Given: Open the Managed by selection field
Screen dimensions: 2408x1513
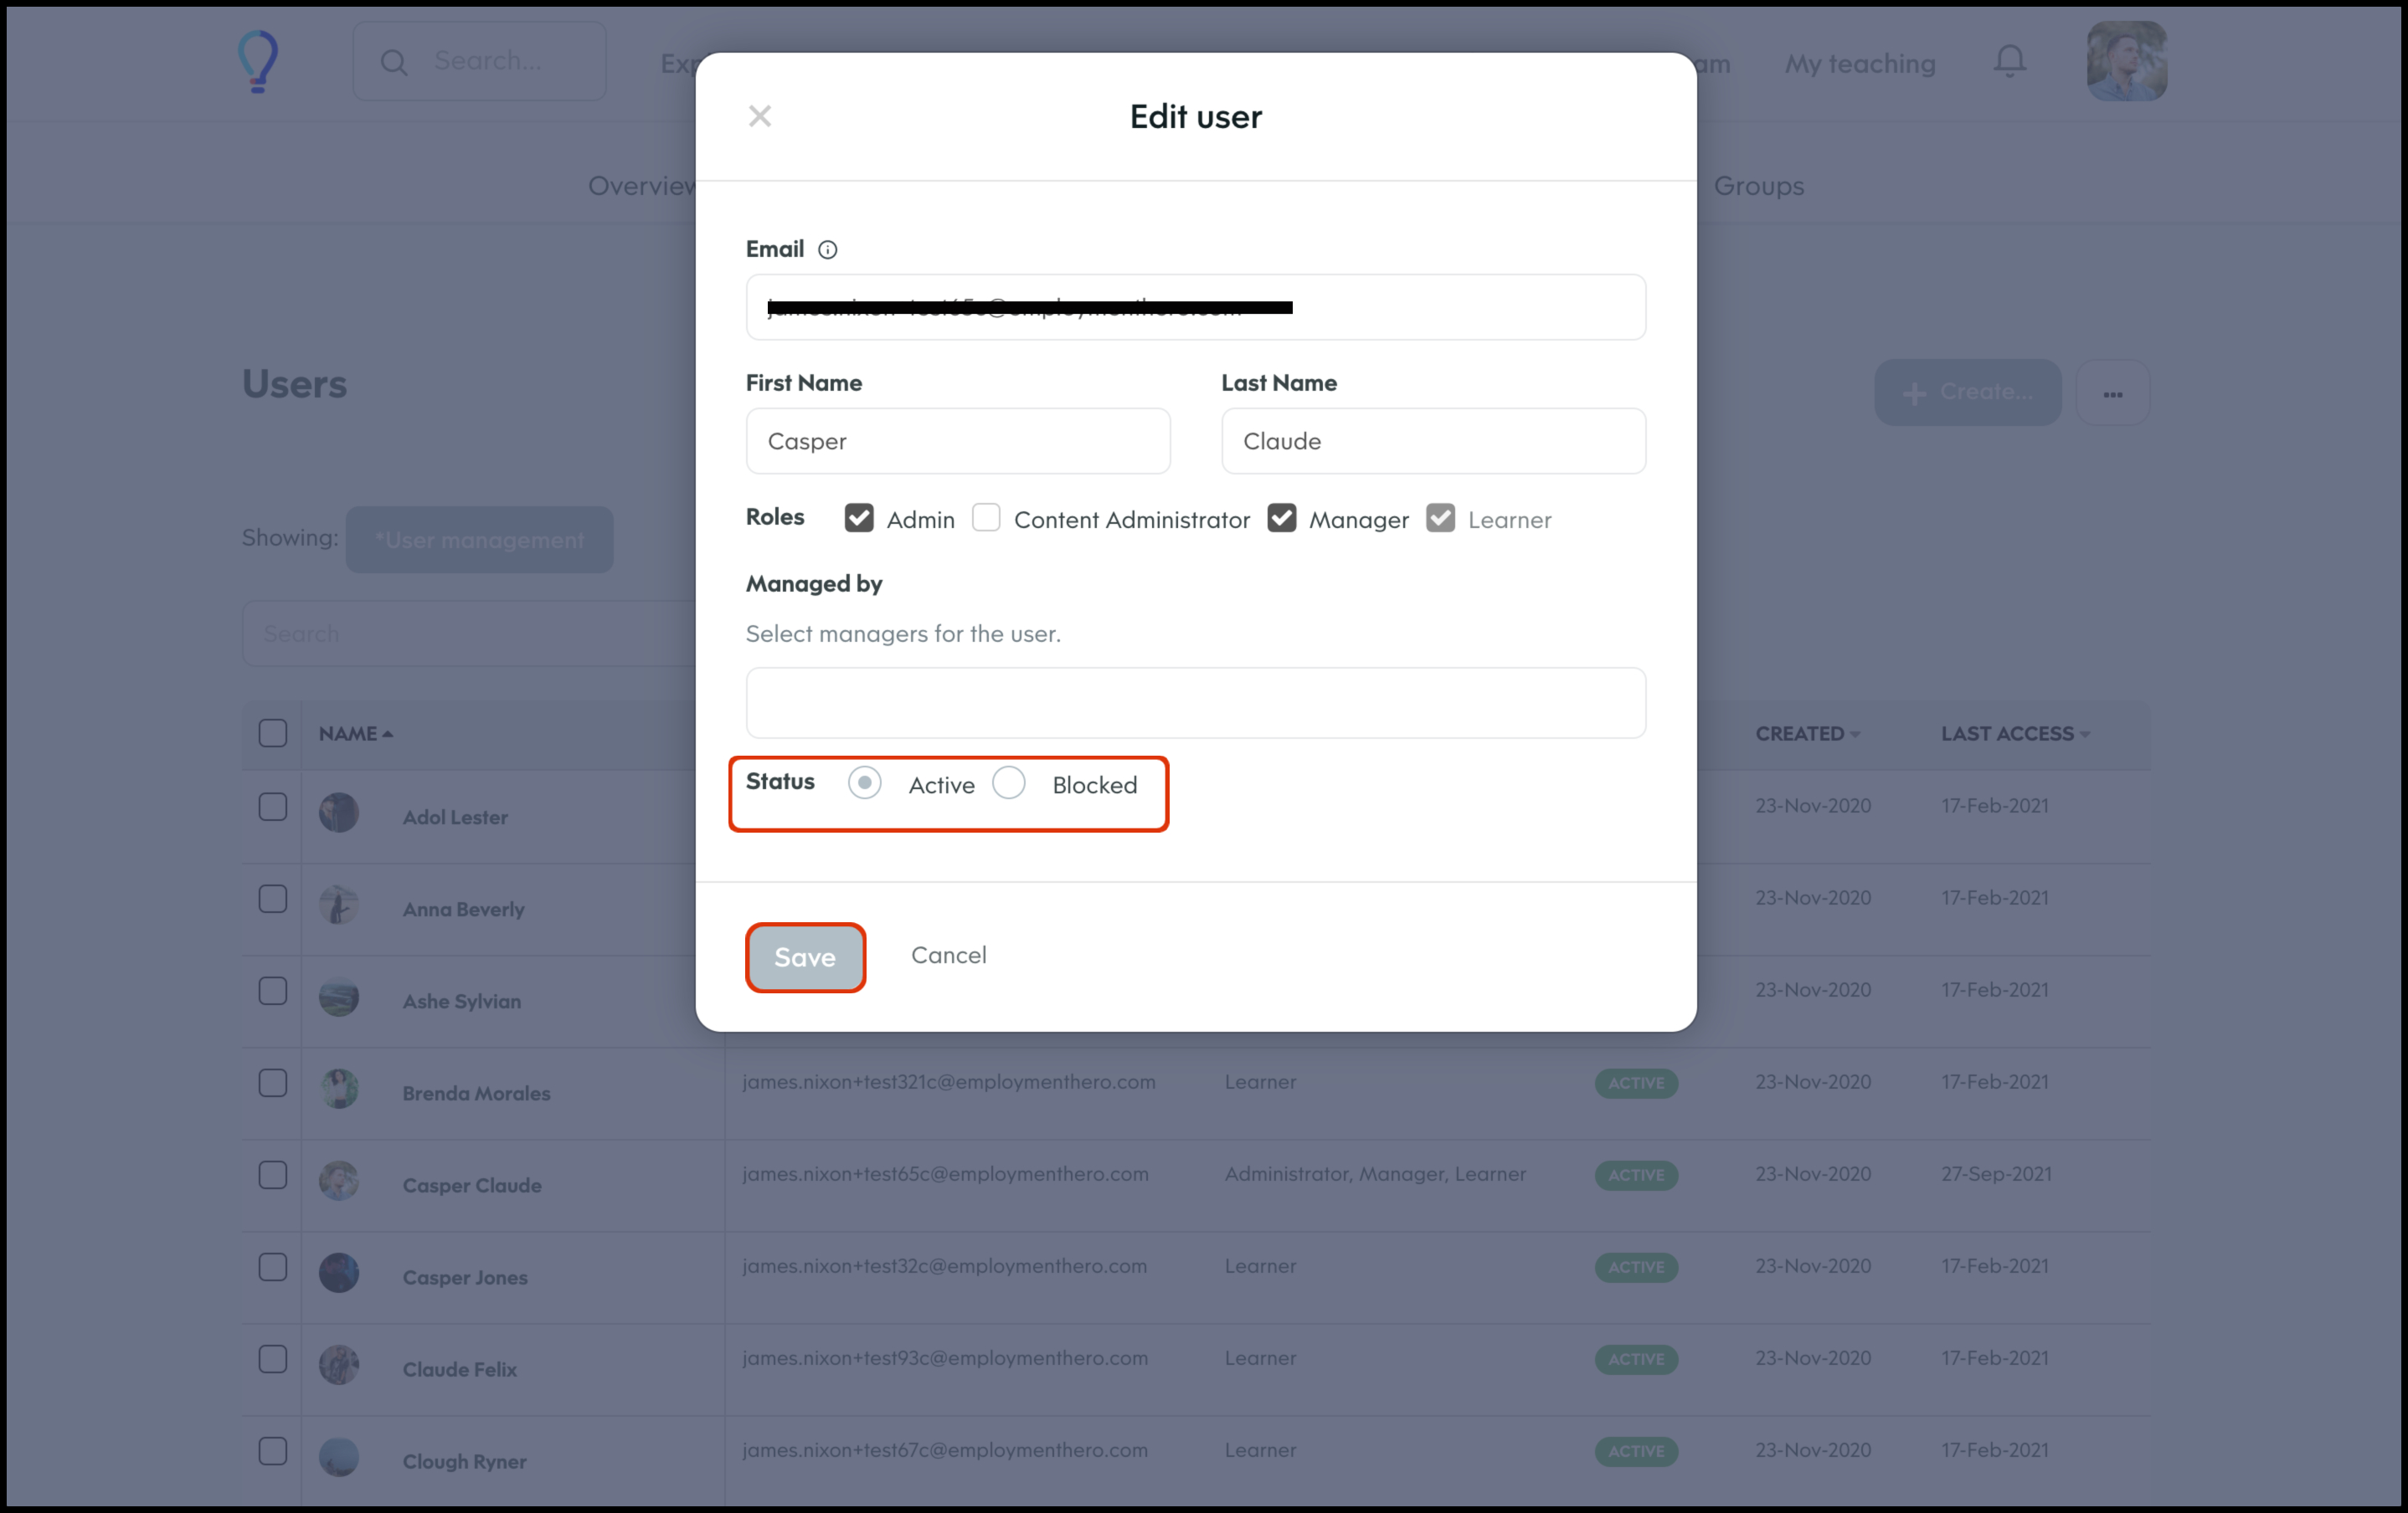Looking at the screenshot, I should (x=1195, y=704).
